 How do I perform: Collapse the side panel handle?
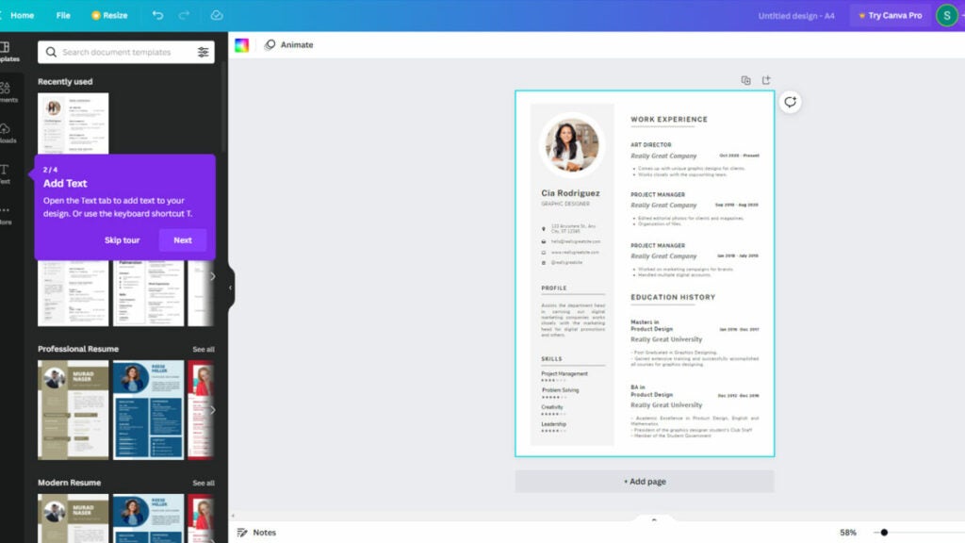tap(230, 288)
